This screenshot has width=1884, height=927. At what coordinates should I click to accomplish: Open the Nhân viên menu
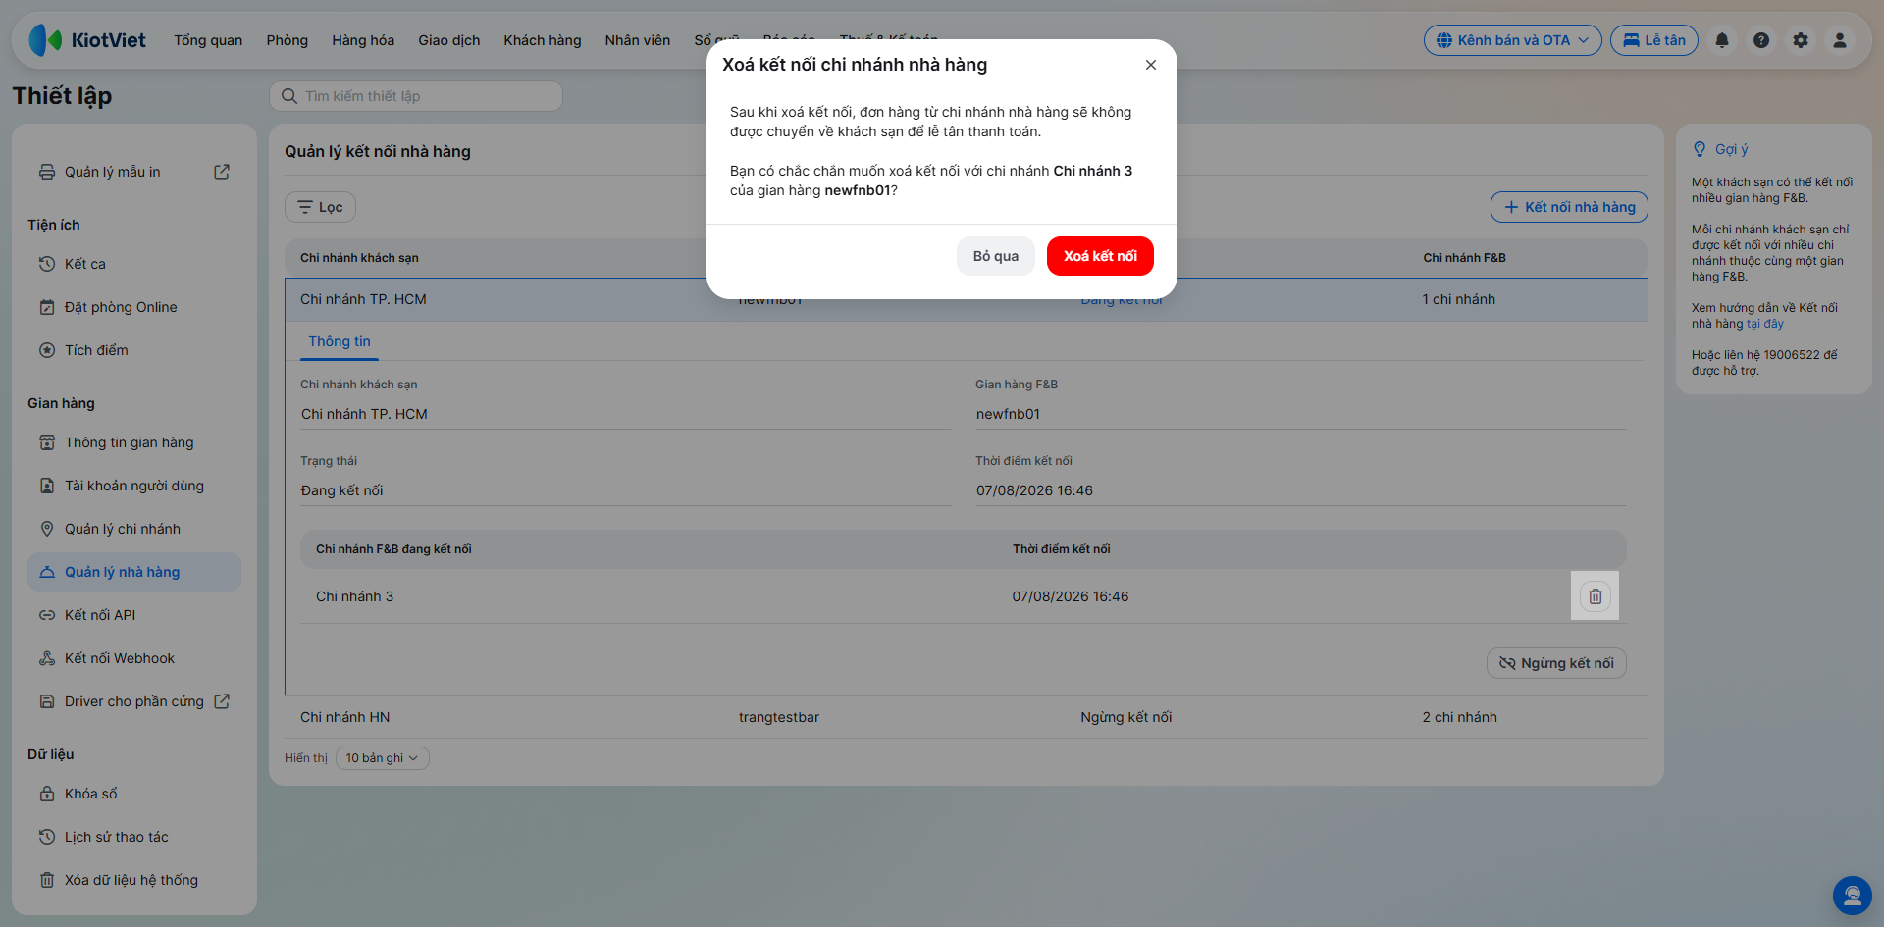[638, 40]
